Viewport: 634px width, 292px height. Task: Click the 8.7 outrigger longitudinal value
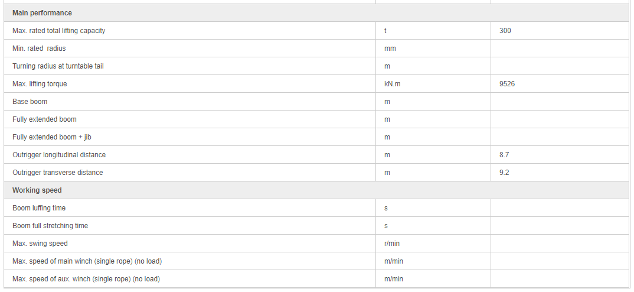click(504, 155)
